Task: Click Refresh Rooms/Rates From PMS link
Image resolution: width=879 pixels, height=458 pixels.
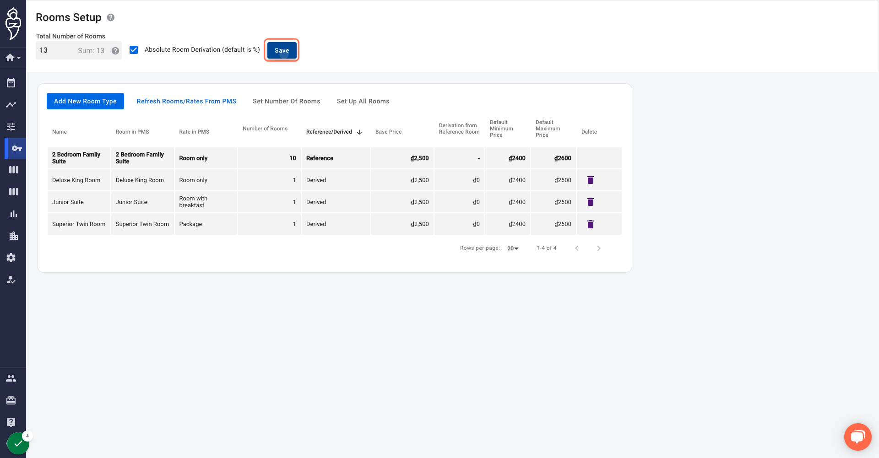Action: 186,101
